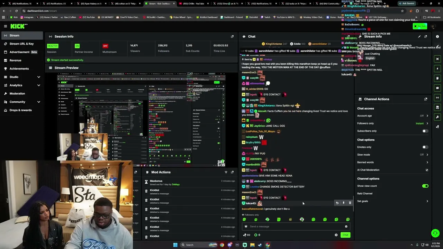This screenshot has height=249, width=443.
Task: Open the Revenue page
Action: (22, 60)
